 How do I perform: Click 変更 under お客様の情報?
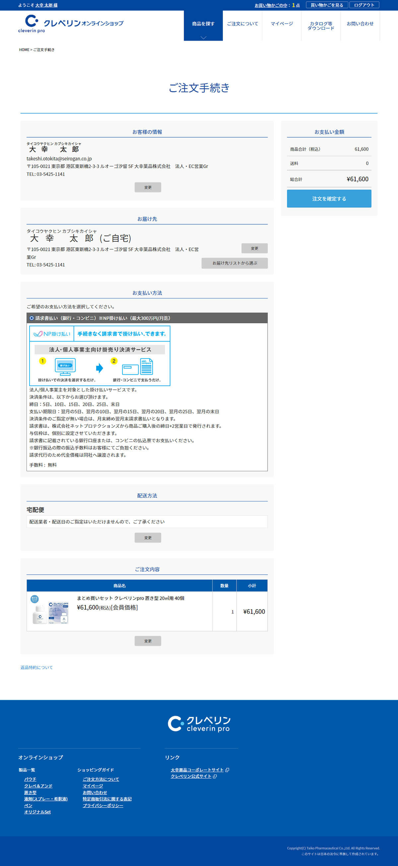[148, 187]
